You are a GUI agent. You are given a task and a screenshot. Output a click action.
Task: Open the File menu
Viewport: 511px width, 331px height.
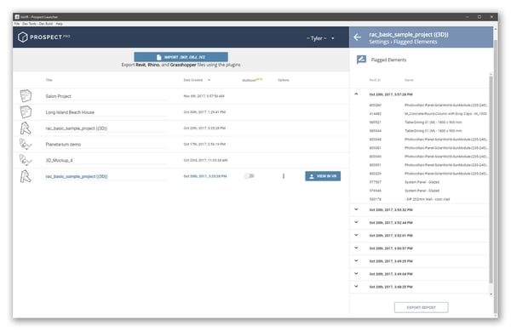17,24
